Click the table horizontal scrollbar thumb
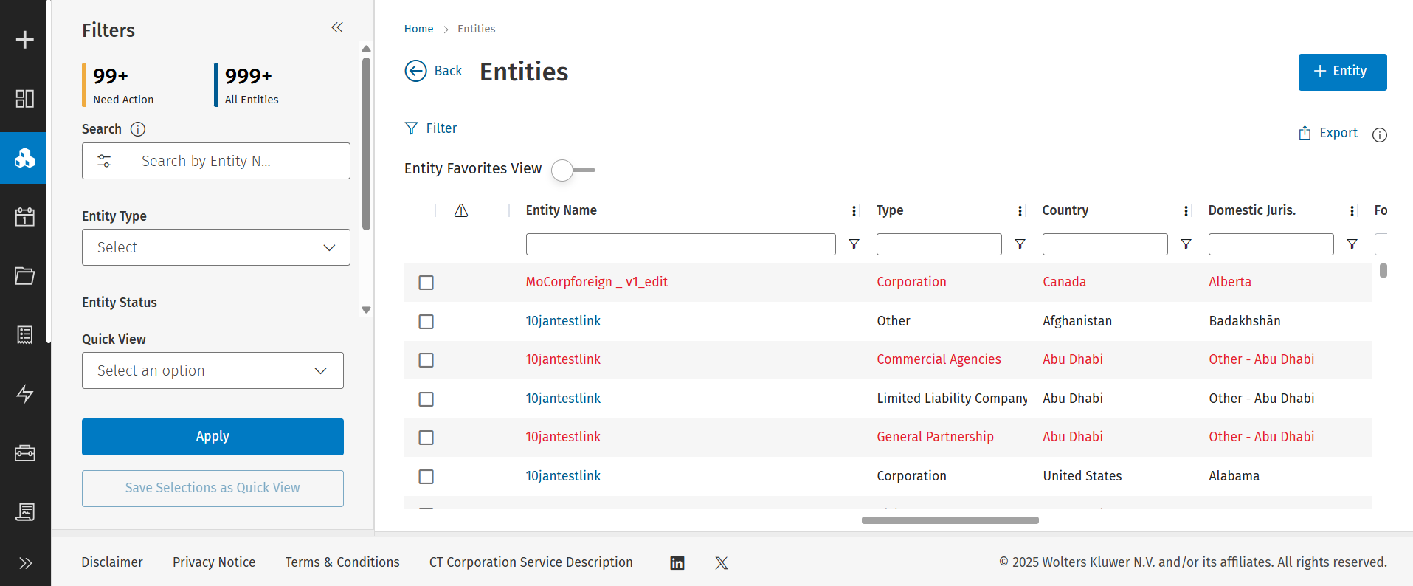 tap(950, 520)
